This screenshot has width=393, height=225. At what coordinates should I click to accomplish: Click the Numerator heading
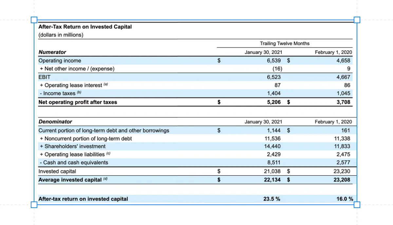[52, 52]
